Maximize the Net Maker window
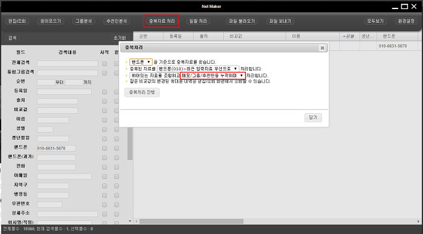The height and width of the screenshot is (234, 423). [404, 6]
